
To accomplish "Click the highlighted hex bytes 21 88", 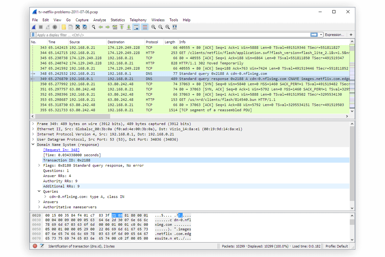I will pyautogui.click(x=117, y=215).
